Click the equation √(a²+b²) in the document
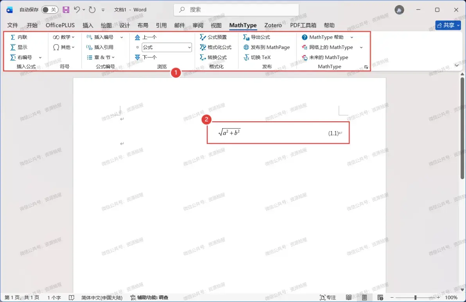 [x=229, y=132]
